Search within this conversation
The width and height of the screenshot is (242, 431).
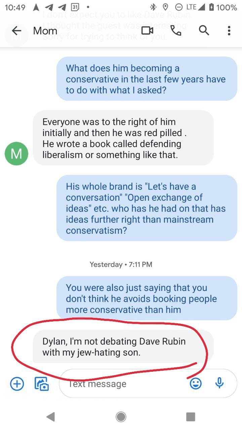tap(204, 31)
